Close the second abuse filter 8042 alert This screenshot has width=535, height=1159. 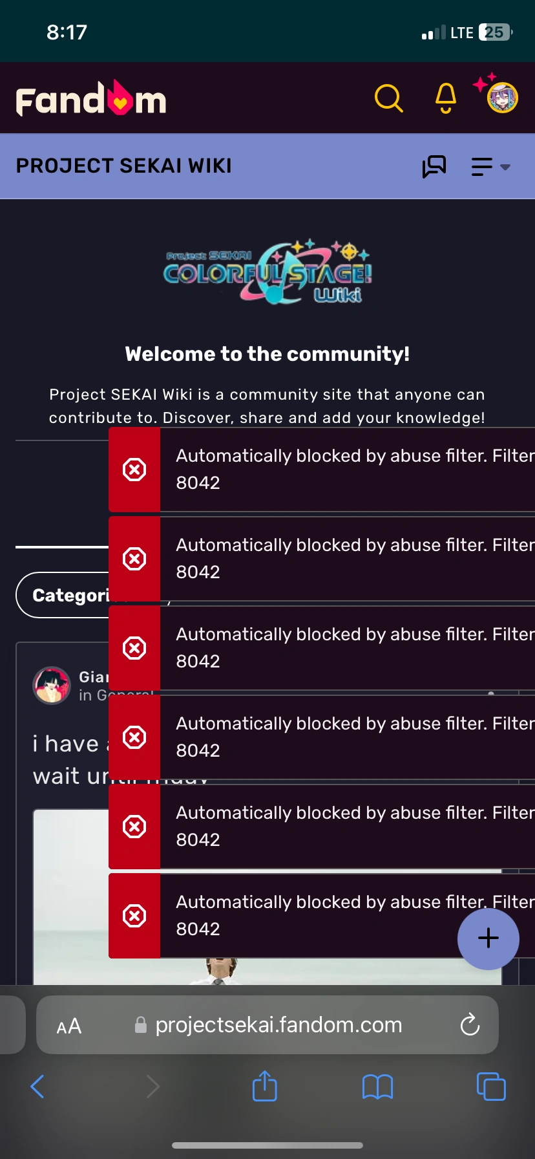coord(134,558)
